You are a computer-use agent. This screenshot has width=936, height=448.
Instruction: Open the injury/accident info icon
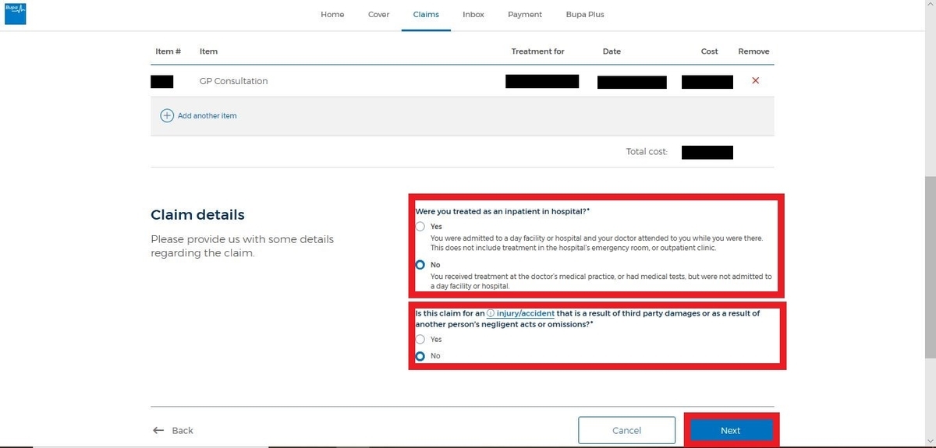tap(491, 313)
